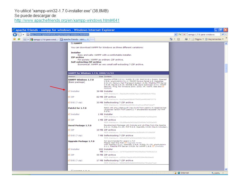This screenshot has width=240, height=180.
Task: Minimize the Internet Explorer window
Action: tap(216, 30)
